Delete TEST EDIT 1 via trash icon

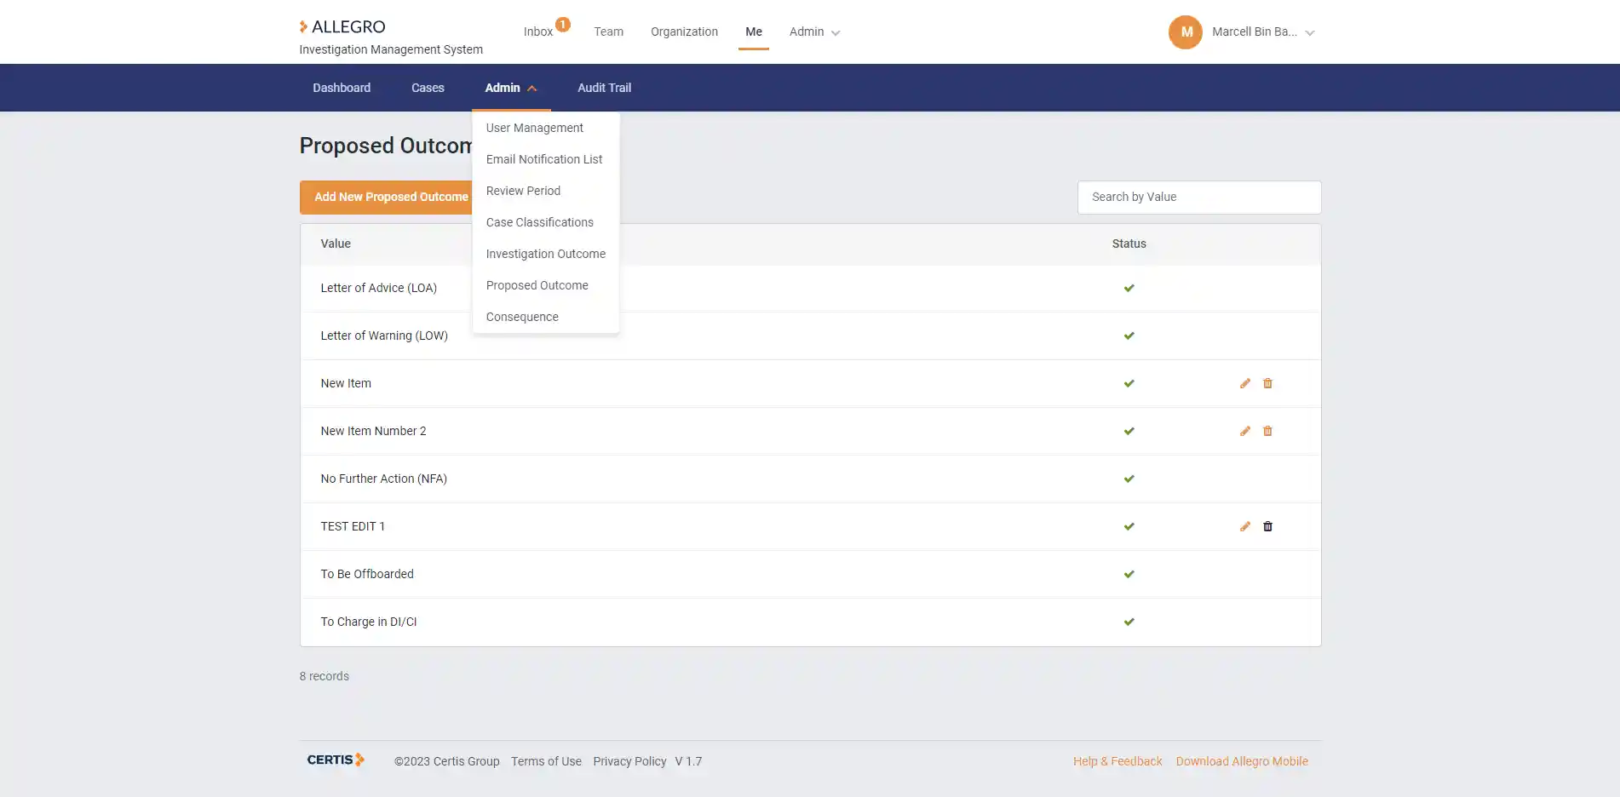[x=1267, y=526]
